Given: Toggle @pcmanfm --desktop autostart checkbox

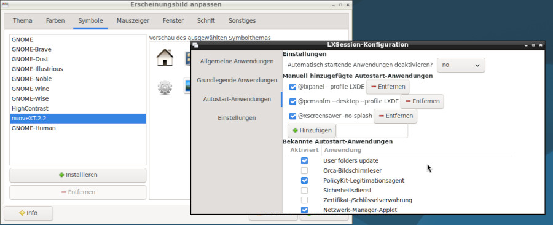Looking at the screenshot, I should (292, 101).
